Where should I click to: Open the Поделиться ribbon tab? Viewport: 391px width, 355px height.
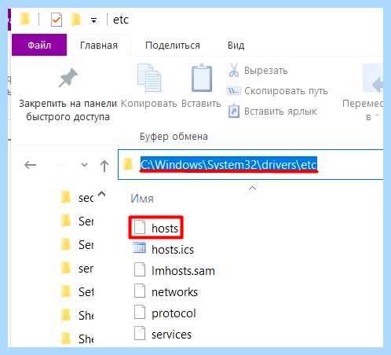click(173, 46)
